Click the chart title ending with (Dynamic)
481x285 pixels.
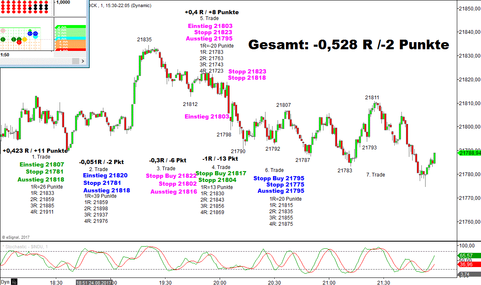coord(121,5)
